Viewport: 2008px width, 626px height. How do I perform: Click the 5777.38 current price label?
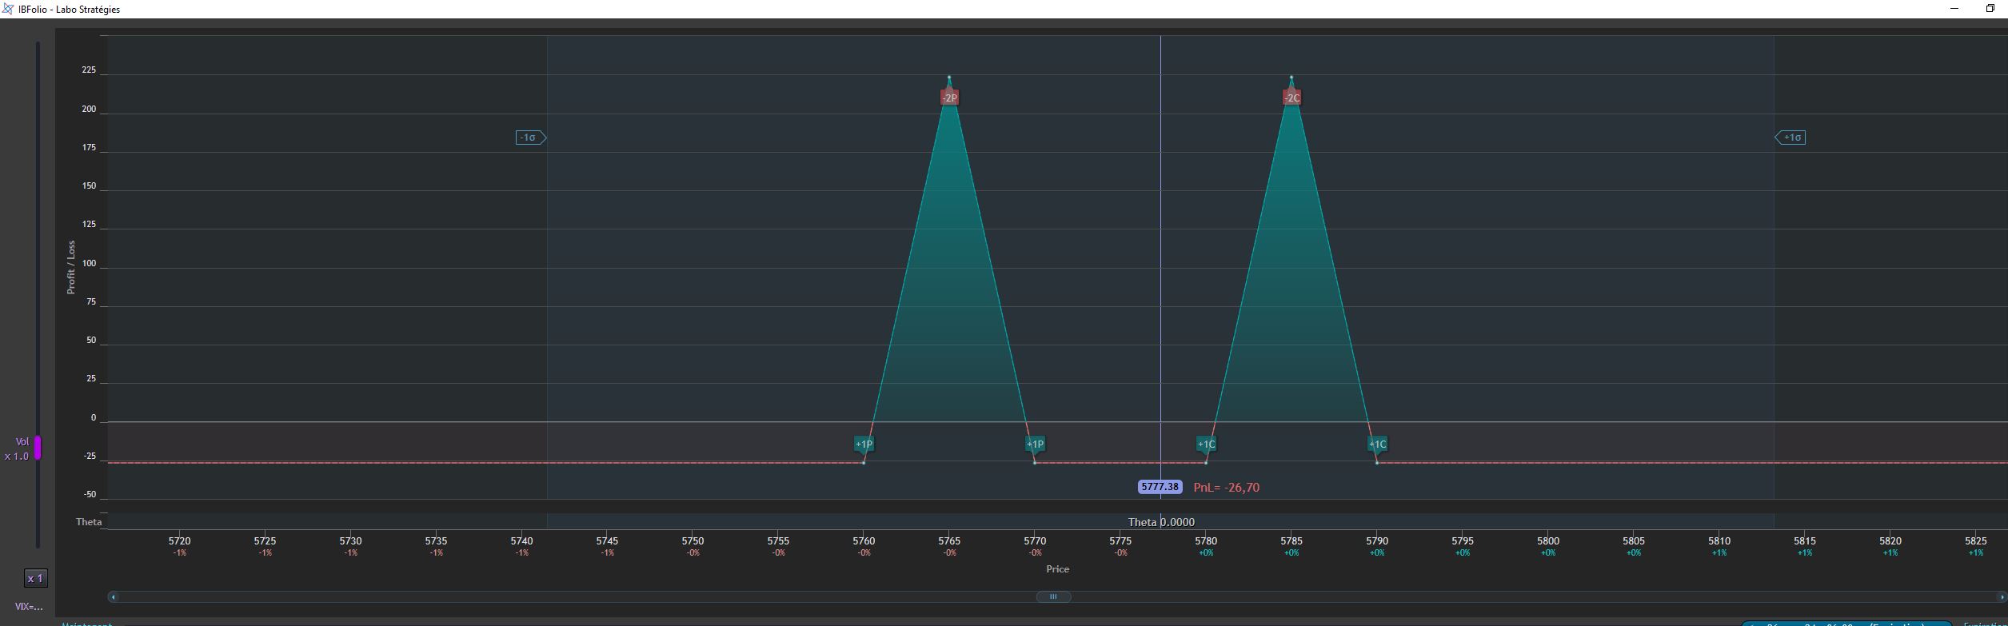1160,487
